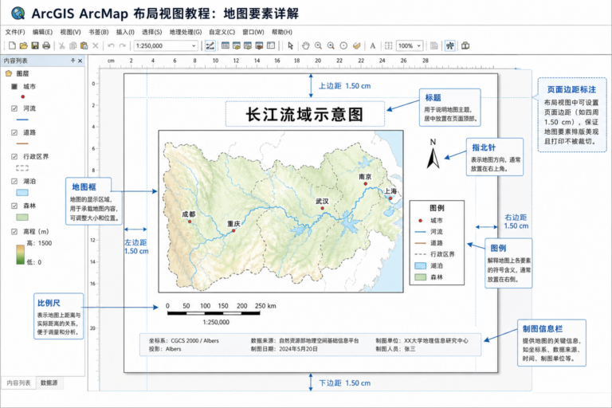Click the circle icon next to zoom tools
Image resolution: width=612 pixels, height=408 pixels.
[343, 45]
